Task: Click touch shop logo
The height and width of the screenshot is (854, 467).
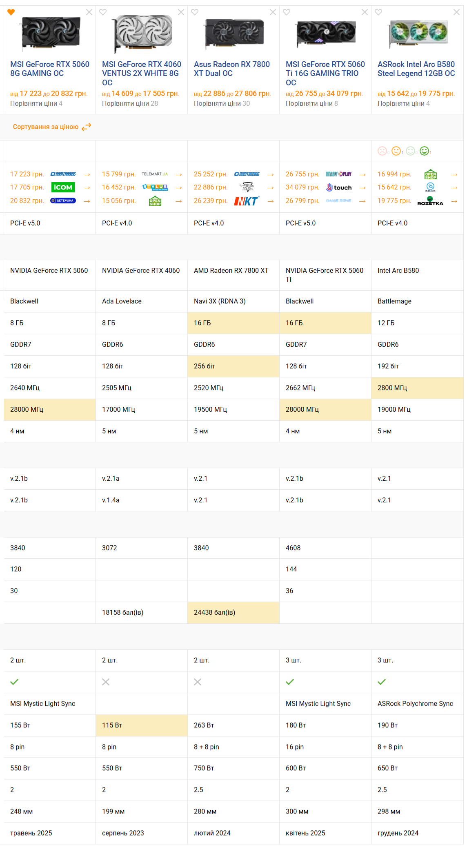Action: coord(338,187)
